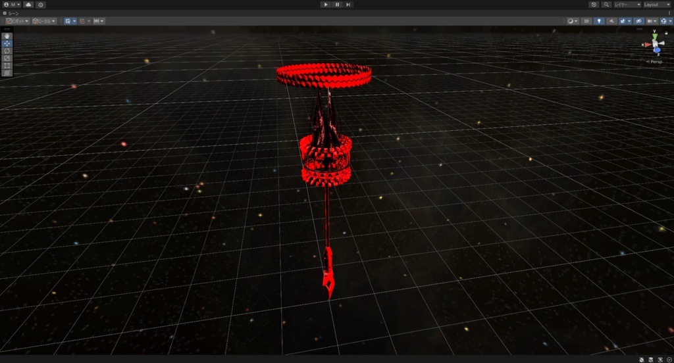Viewport: 674px width, 363px height.
Task: Open snap increment settings
Action: coord(99,21)
